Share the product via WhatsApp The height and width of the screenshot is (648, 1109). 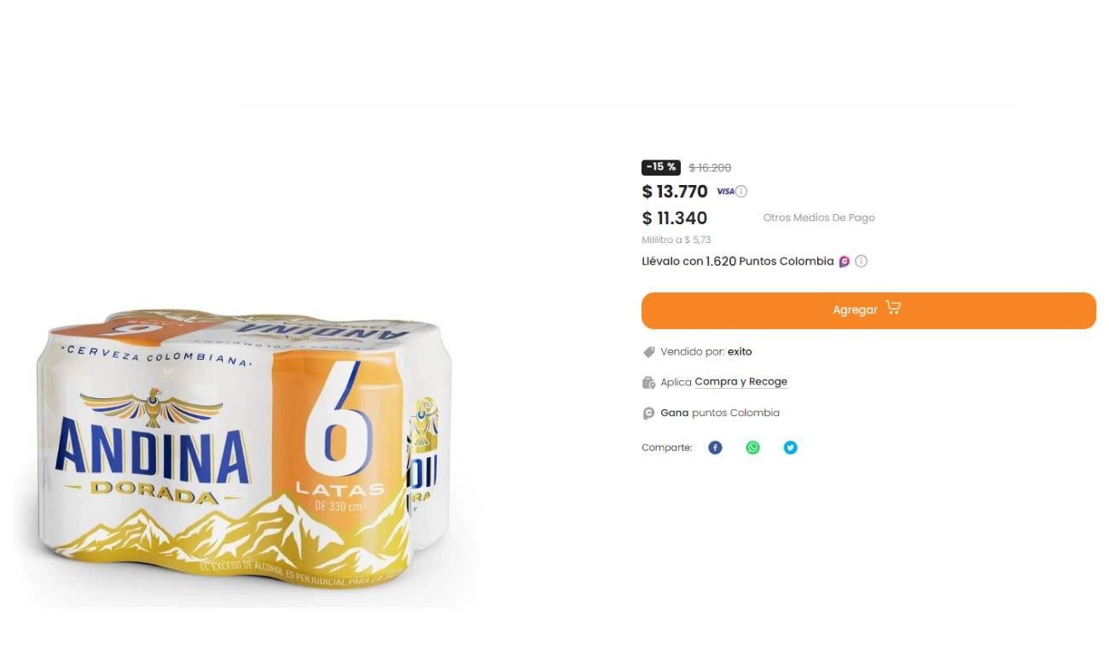click(x=752, y=447)
